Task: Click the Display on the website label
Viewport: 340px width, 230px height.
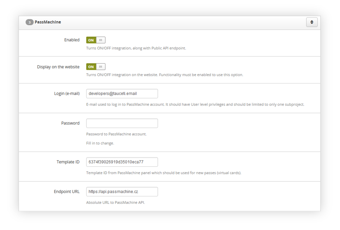Action: (x=58, y=67)
